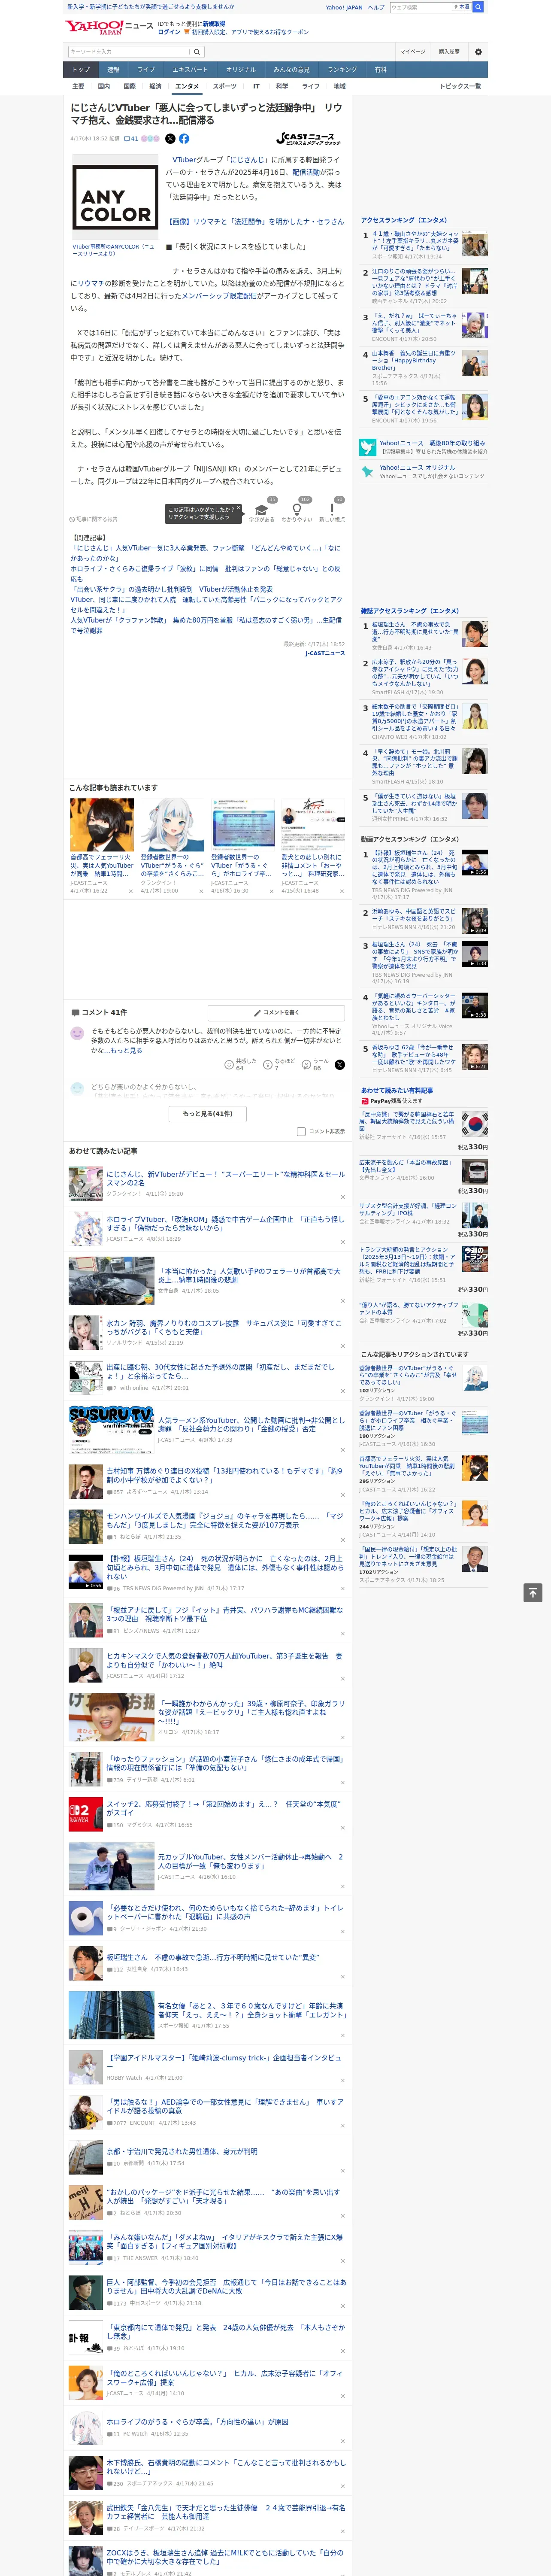Click the なるほど reaction icon
Screen dimensions: 551x2576
coord(268,1065)
